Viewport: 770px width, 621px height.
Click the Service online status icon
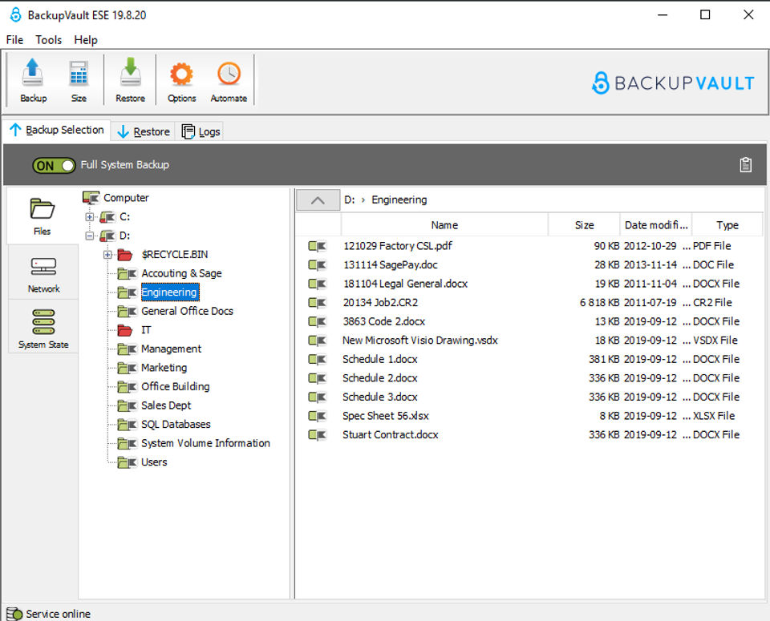(14, 614)
